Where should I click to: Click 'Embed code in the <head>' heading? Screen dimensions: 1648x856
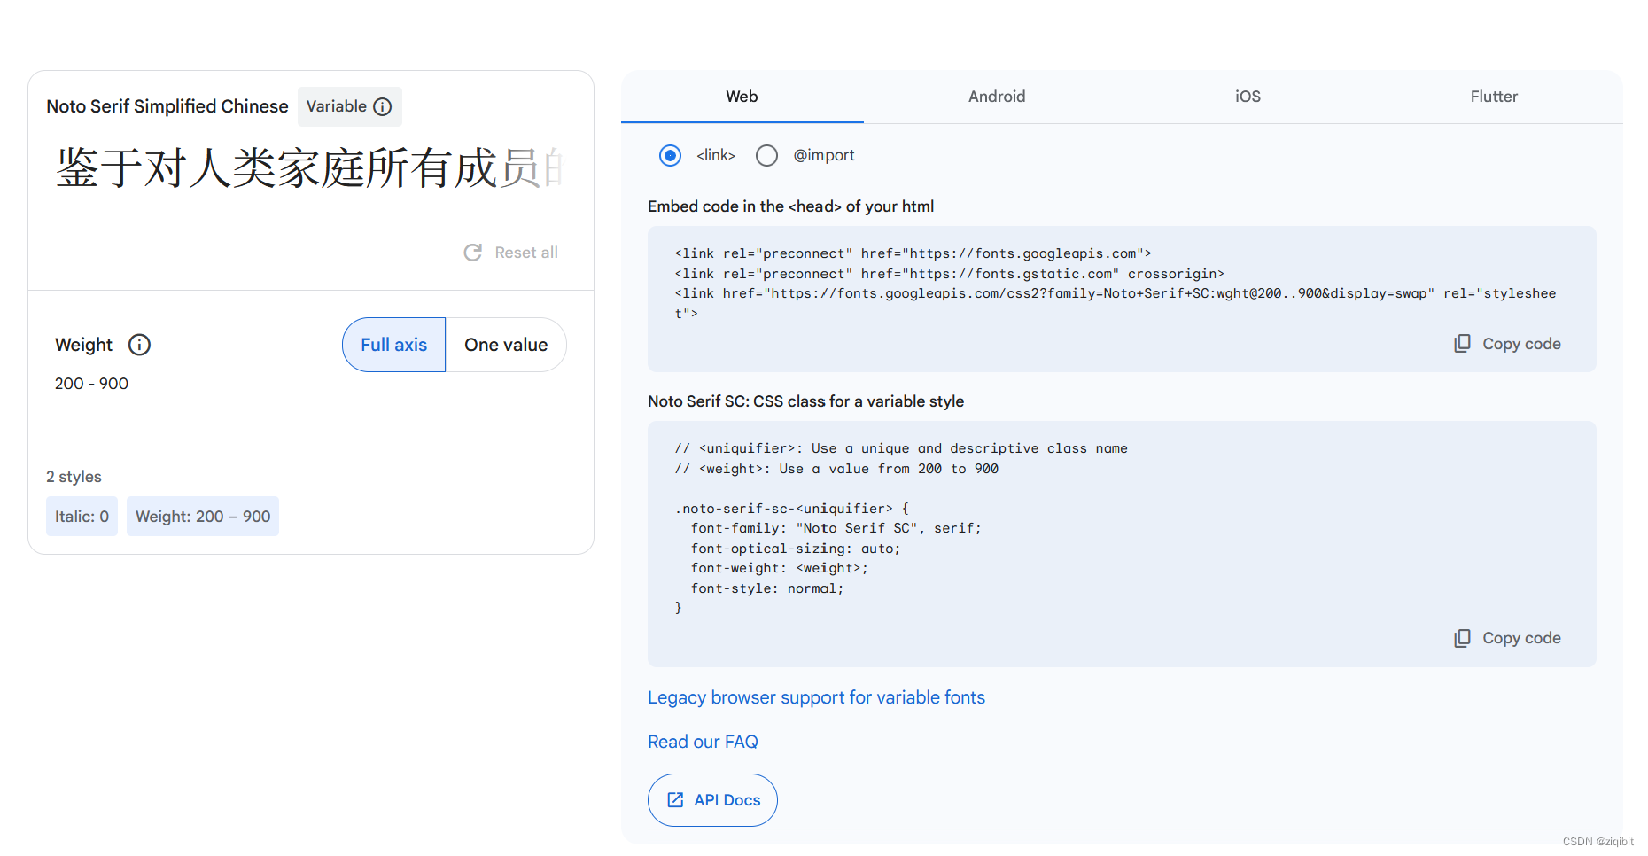(790, 206)
